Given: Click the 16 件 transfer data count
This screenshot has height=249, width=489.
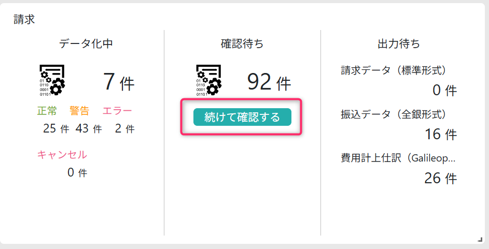Looking at the screenshot, I should point(440,135).
